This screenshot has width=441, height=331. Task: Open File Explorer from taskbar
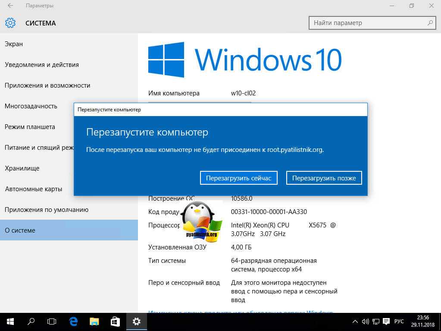94,321
